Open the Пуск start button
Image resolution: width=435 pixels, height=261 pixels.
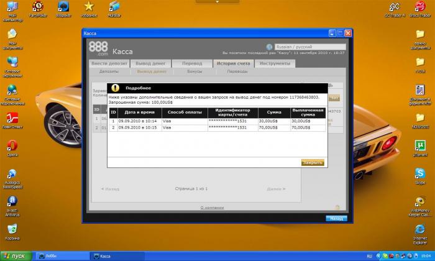coord(16,256)
